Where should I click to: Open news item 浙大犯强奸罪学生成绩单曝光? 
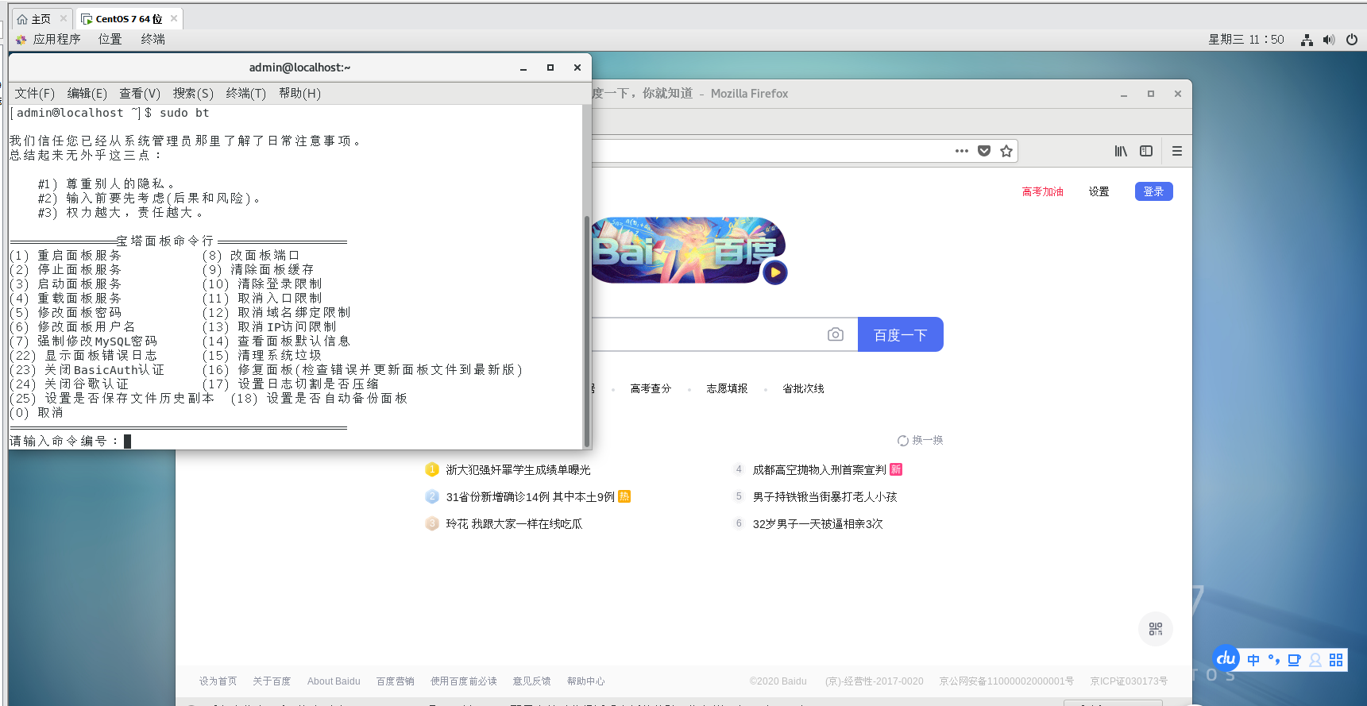coord(518,469)
